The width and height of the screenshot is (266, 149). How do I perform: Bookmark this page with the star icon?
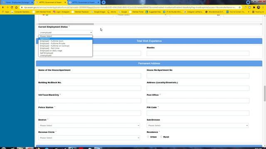[239, 7]
